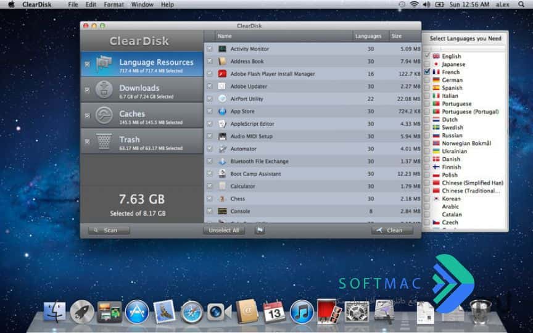533x333 pixels.
Task: Click the United Kingdom flag next to English
Action: [436, 56]
